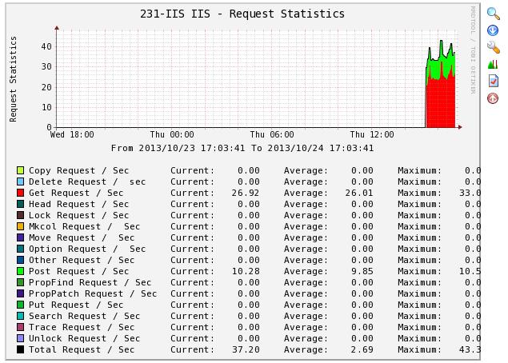Viewport: 508px width, 363px height.
Task: Click the date range text below the graph
Action: click(242, 148)
